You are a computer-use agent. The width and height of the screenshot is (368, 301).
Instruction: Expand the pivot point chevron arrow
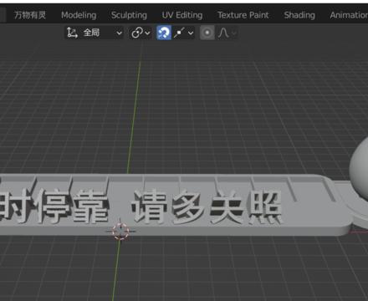point(147,33)
